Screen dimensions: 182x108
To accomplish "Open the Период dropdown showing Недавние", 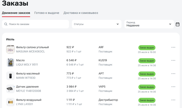I will pyautogui.click(x=149, y=24).
